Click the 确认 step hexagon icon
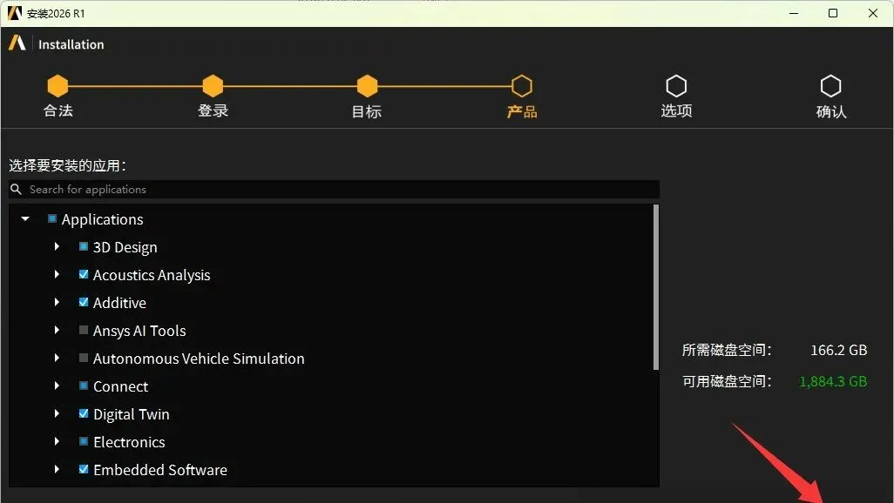The image size is (894, 503). (830, 86)
